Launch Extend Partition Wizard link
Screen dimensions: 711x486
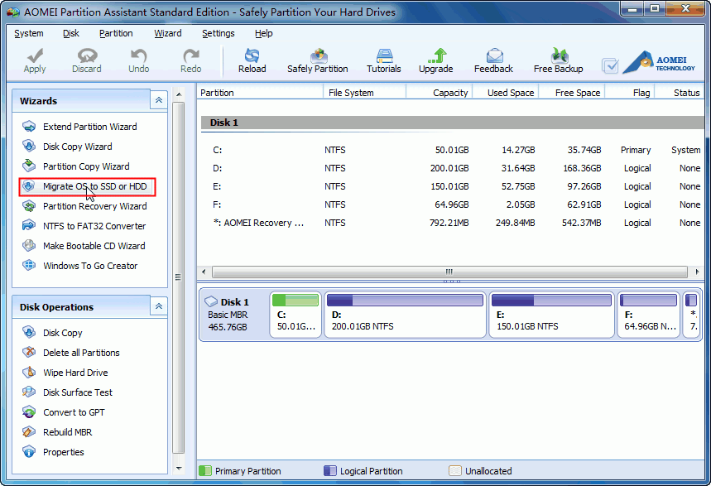[x=89, y=127]
